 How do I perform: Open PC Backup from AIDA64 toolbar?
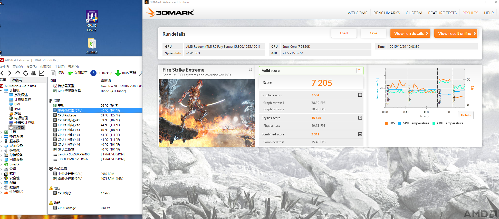point(102,73)
